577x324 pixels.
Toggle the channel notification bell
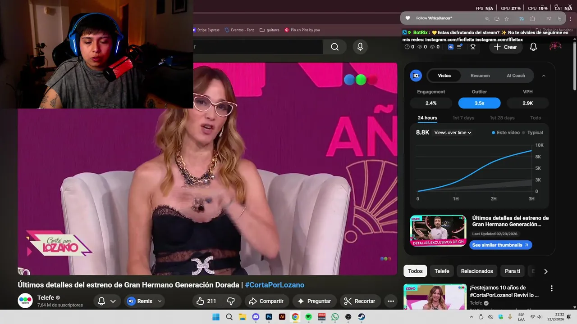pos(101,301)
